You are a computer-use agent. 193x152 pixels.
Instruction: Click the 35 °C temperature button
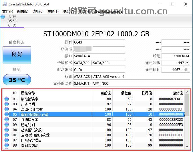[17, 80]
